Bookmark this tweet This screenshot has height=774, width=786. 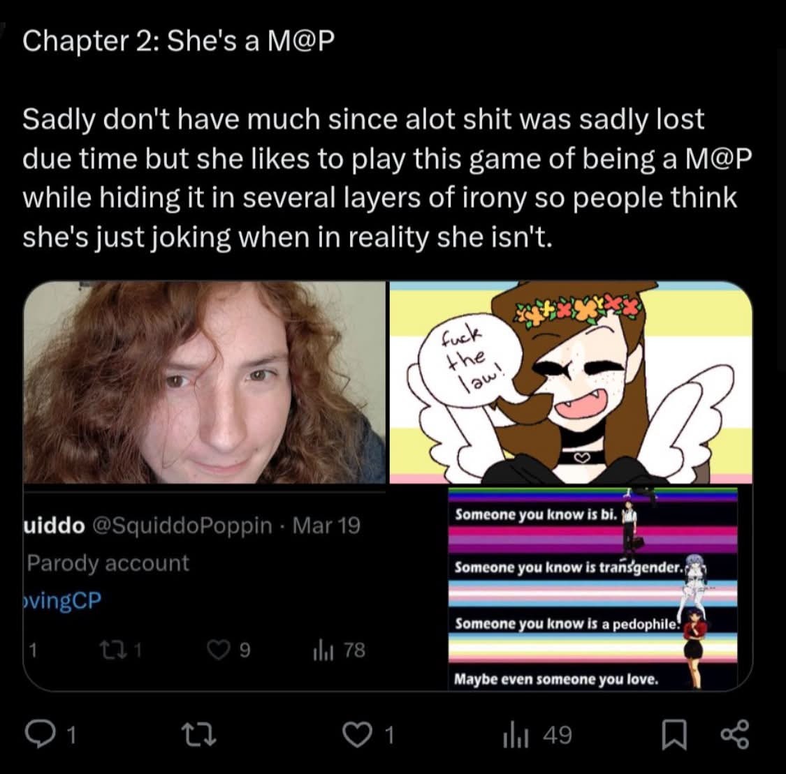(x=674, y=736)
